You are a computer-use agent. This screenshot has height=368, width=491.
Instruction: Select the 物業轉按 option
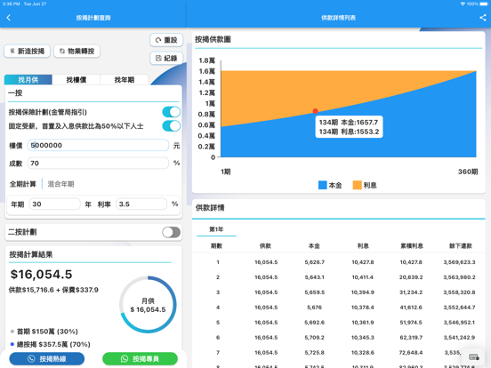77,51
